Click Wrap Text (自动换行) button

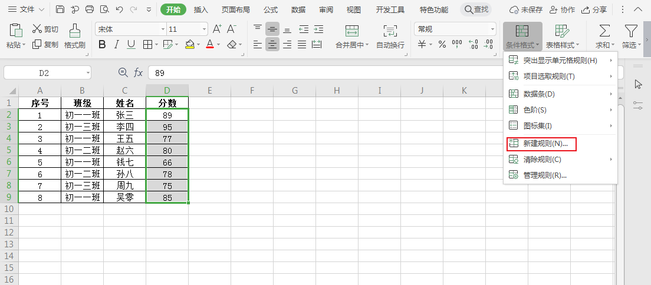(390, 37)
